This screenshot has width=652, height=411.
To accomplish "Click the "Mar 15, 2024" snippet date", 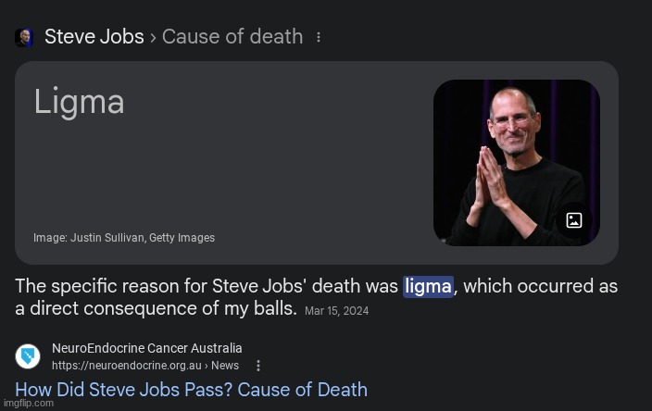I will [336, 311].
